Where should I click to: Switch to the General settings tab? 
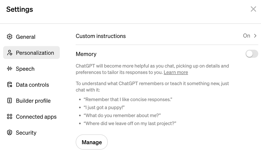[26, 37]
